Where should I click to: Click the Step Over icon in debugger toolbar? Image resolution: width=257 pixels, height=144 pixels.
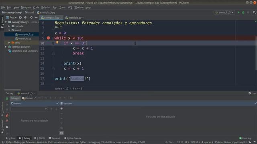[x=45, y=98]
